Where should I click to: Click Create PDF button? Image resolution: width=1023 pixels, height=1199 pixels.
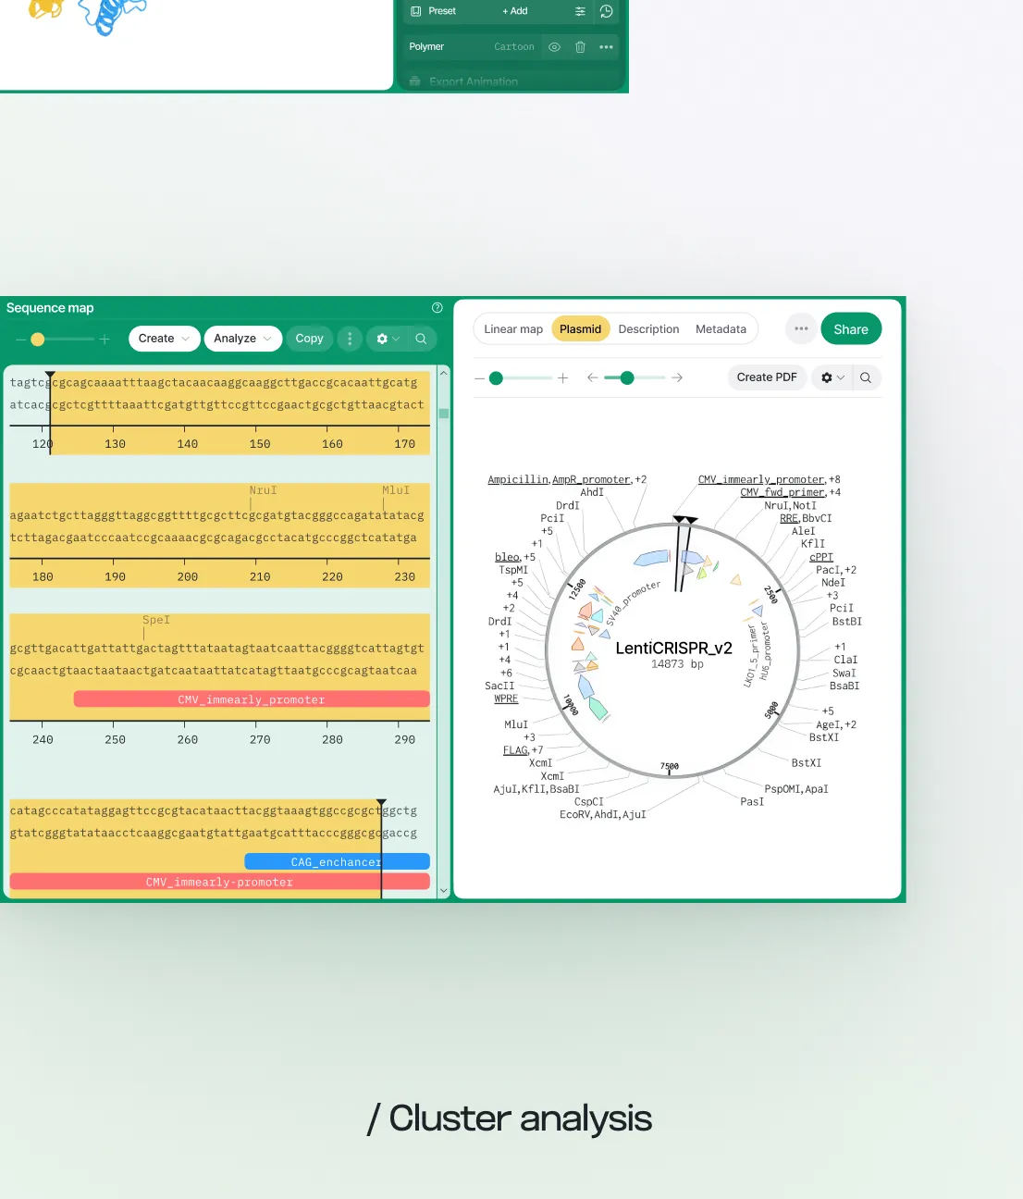[767, 377]
